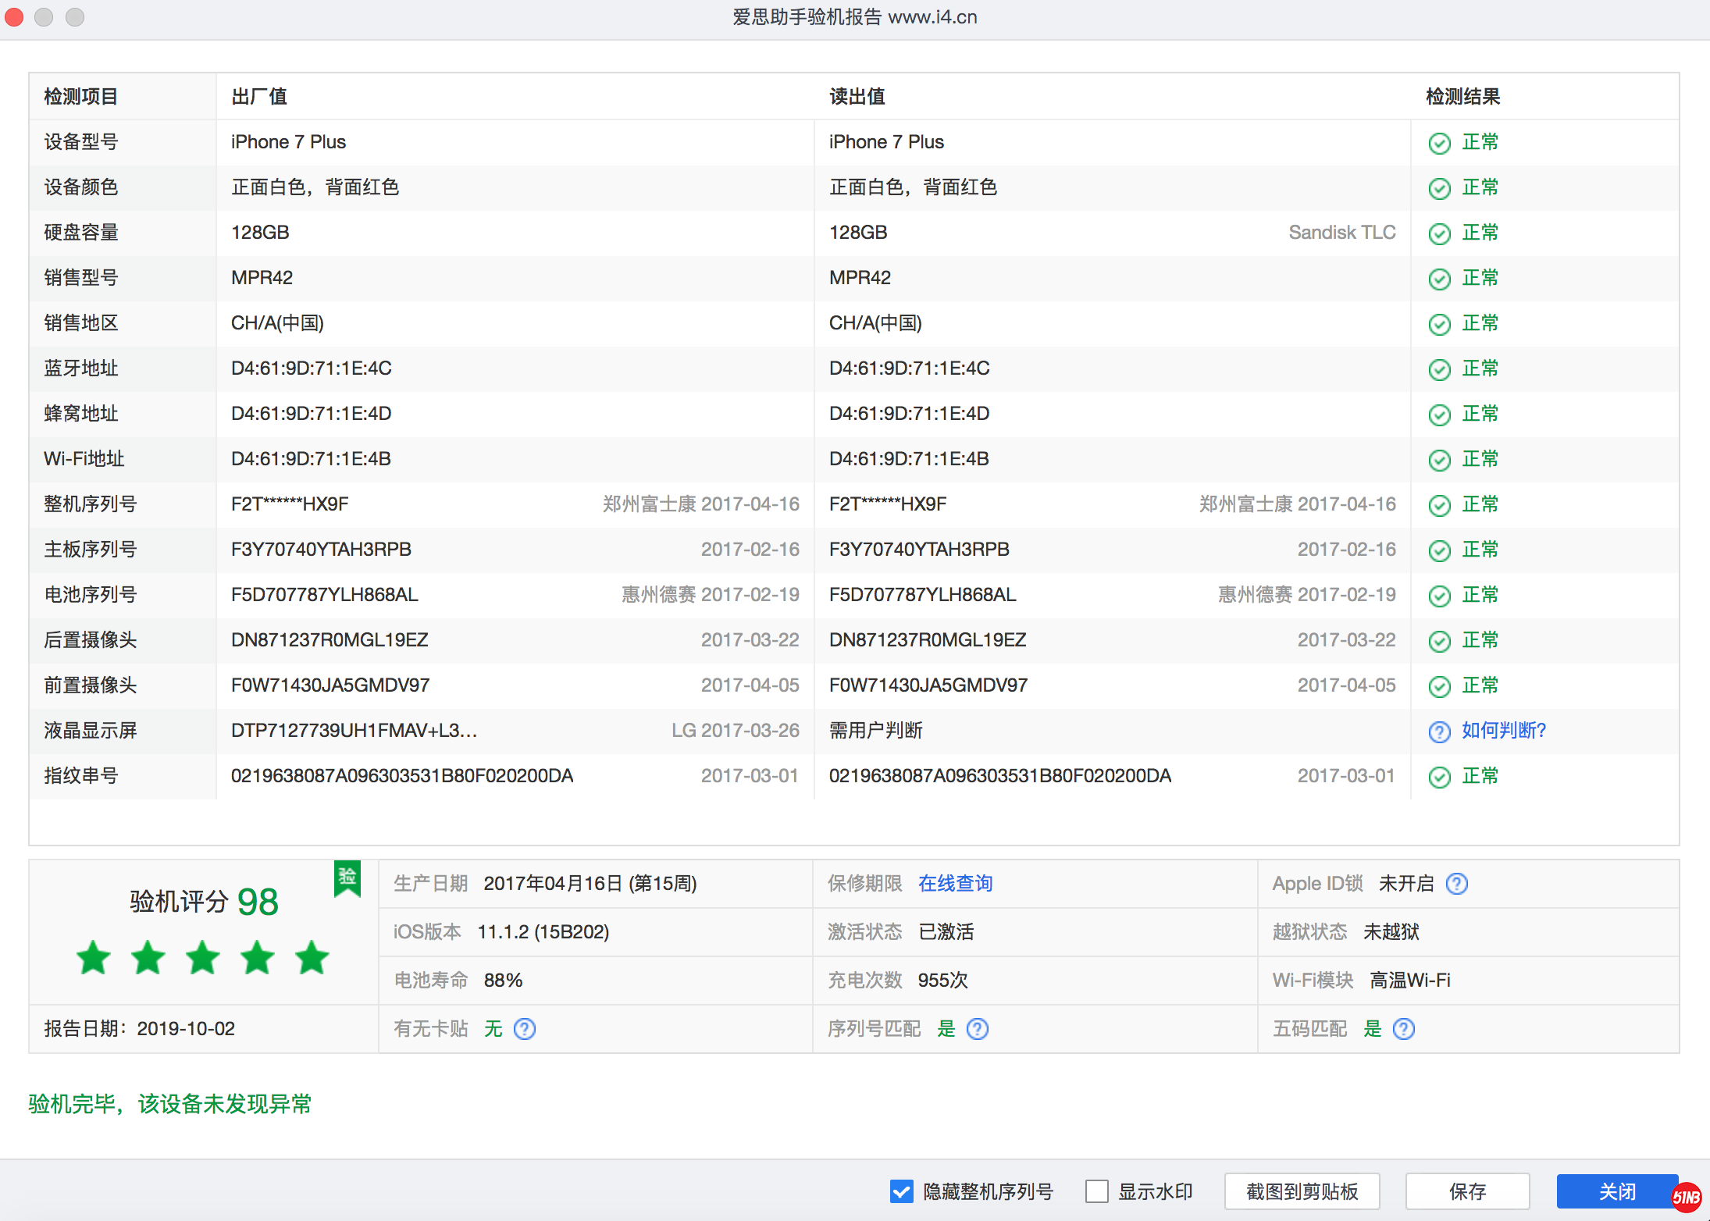Click help icon next to 序列号匹配

point(978,1029)
